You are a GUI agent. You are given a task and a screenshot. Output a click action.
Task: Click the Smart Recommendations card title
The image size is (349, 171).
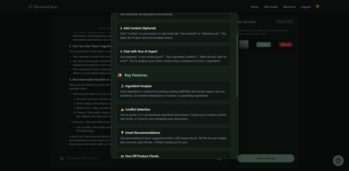142,133
